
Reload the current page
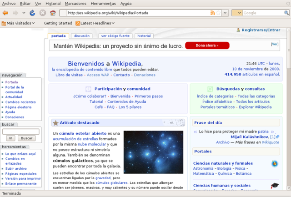pos(32,13)
